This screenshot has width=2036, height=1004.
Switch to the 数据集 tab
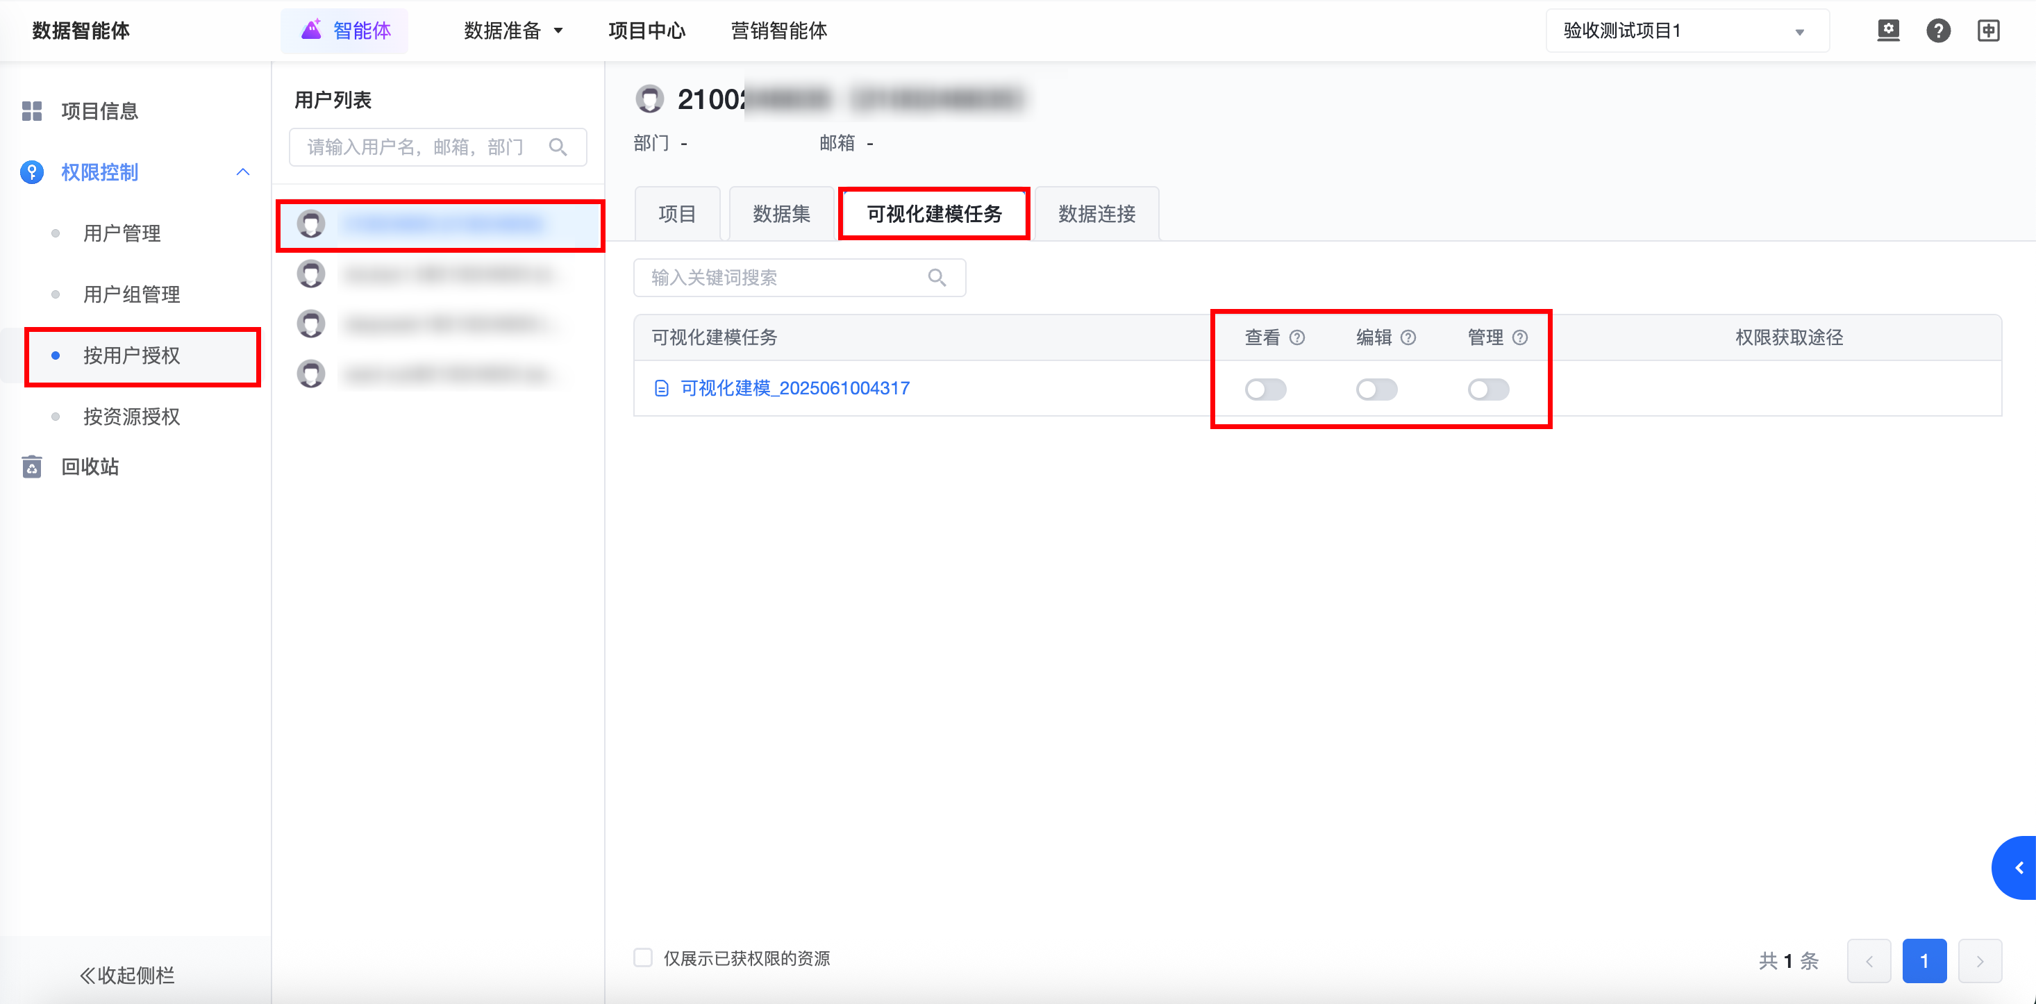781,213
